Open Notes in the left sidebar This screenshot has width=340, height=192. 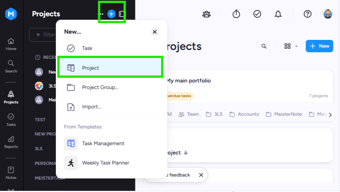11,173
